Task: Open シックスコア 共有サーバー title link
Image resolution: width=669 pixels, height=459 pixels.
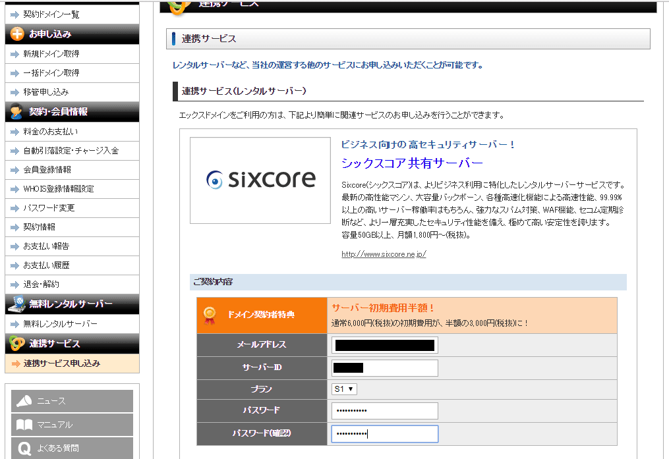Action: coord(412,163)
